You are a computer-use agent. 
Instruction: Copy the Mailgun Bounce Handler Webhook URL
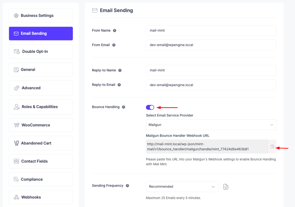(x=272, y=146)
